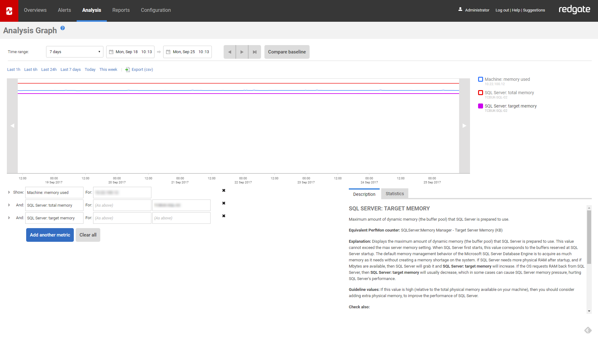
Task: Click the redgate logo
Action: [x=574, y=10]
